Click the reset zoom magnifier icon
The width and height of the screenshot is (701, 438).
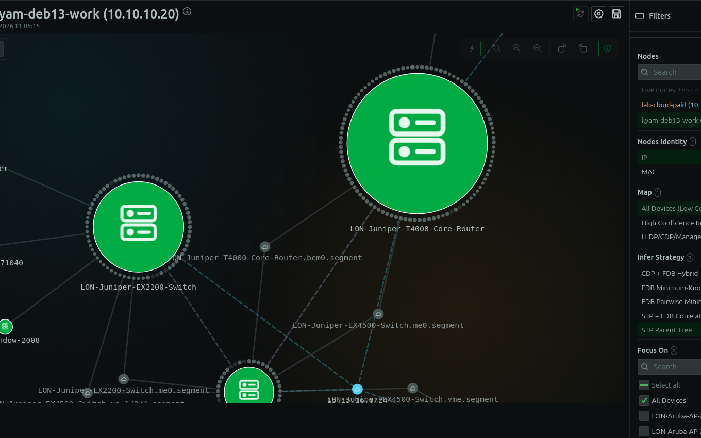point(496,48)
